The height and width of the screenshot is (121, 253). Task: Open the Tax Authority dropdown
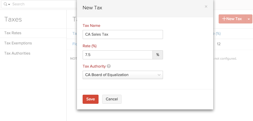(123, 75)
